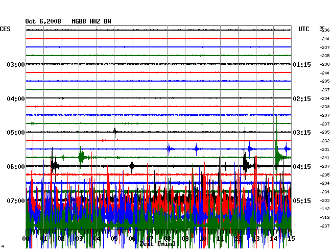The image size is (332, 252).
Task: Select the 04:00 local time label
Action: (x=16, y=99)
